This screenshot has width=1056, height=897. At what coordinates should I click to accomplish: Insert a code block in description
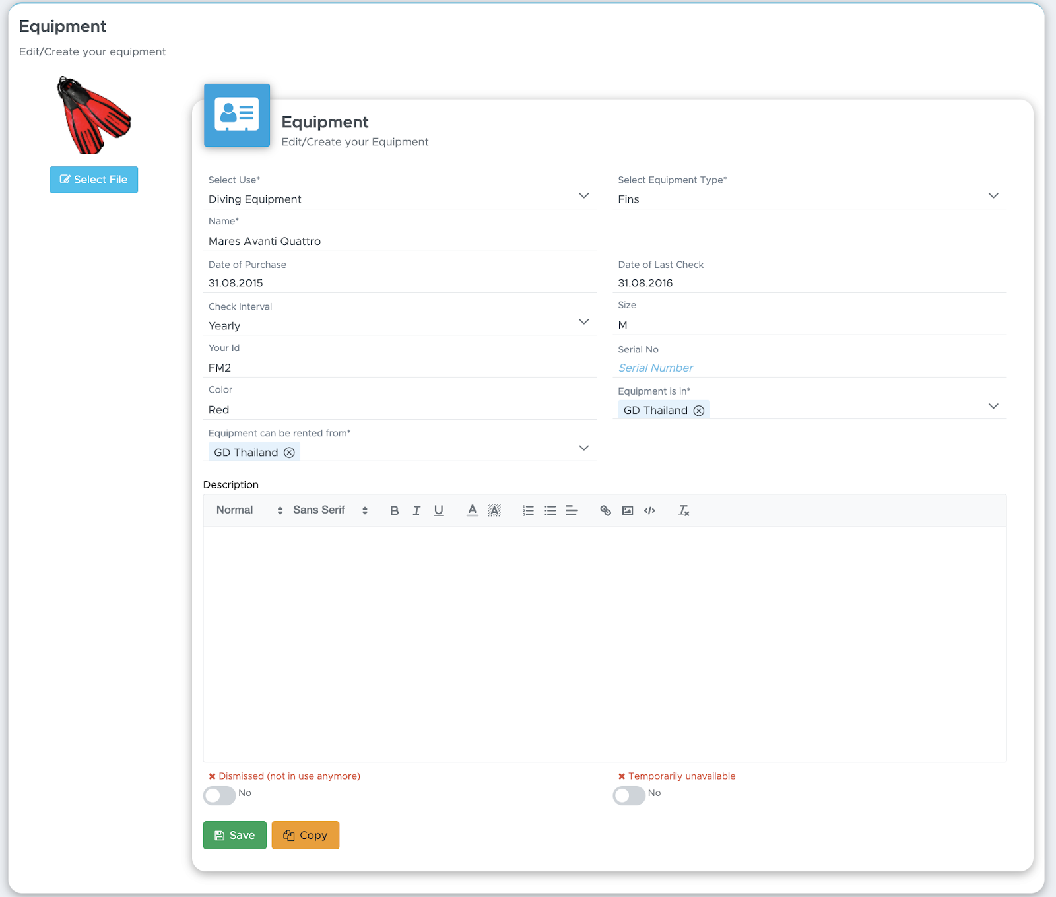click(649, 510)
